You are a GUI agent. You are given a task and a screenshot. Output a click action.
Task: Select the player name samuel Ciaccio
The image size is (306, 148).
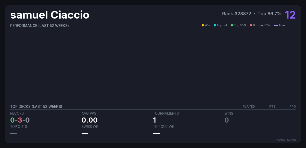coord(50,15)
